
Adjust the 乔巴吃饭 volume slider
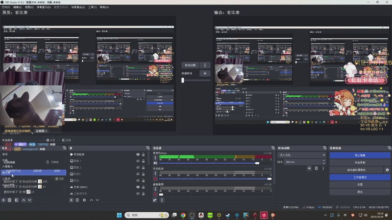(269, 179)
